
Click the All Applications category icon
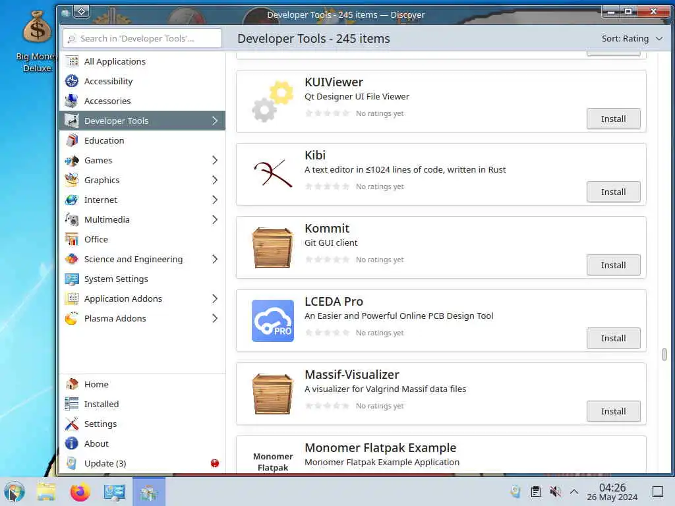(x=72, y=61)
